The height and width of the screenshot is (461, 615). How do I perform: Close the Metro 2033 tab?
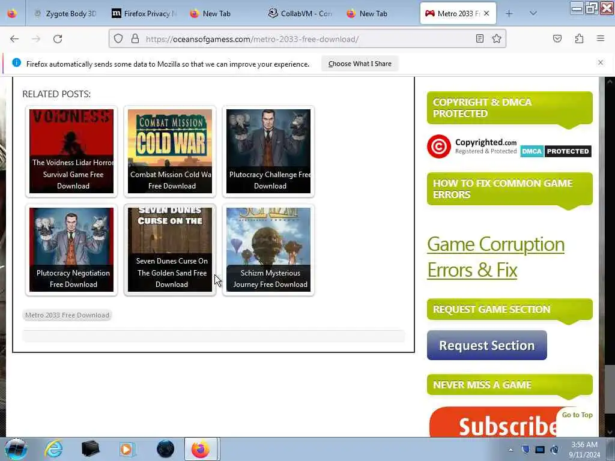pos(486,13)
